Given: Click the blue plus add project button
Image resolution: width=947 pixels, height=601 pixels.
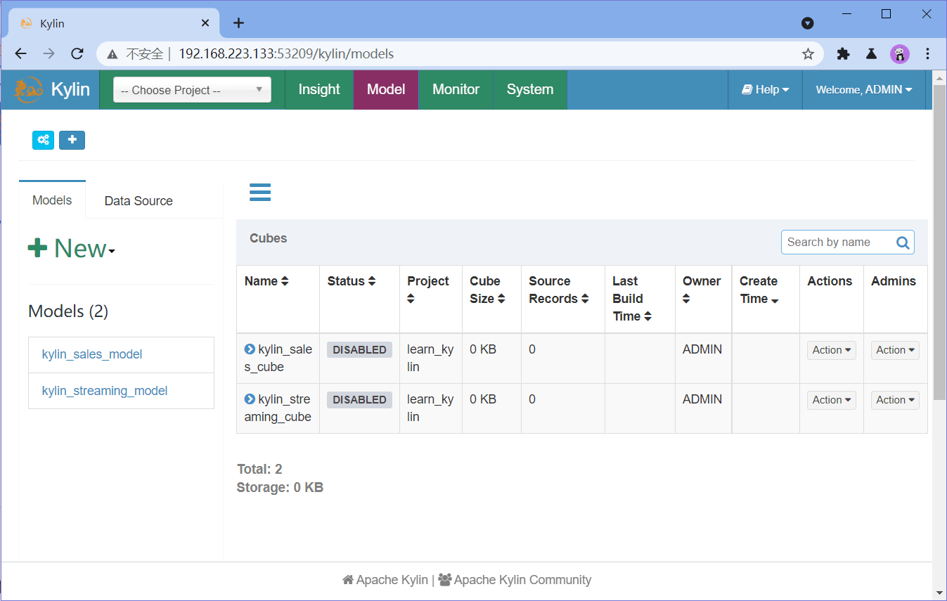Looking at the screenshot, I should [72, 140].
